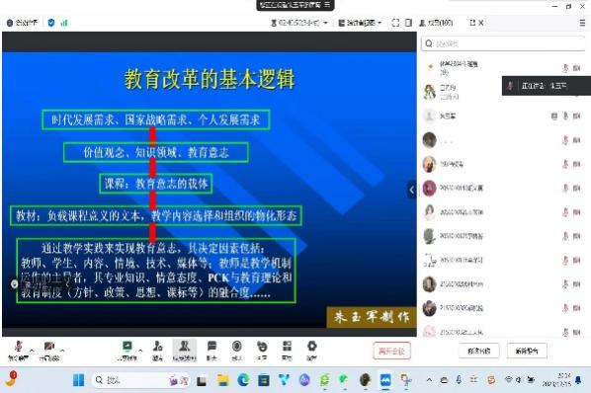This screenshot has height=393, width=591.
Task: Open Microsoft Edge from the taskbar
Action: point(243,380)
